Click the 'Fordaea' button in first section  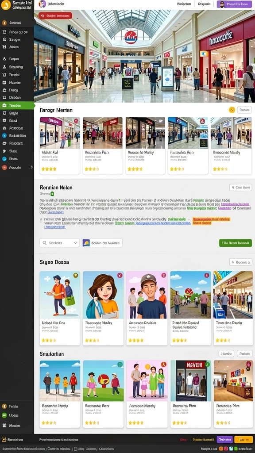tap(244, 110)
